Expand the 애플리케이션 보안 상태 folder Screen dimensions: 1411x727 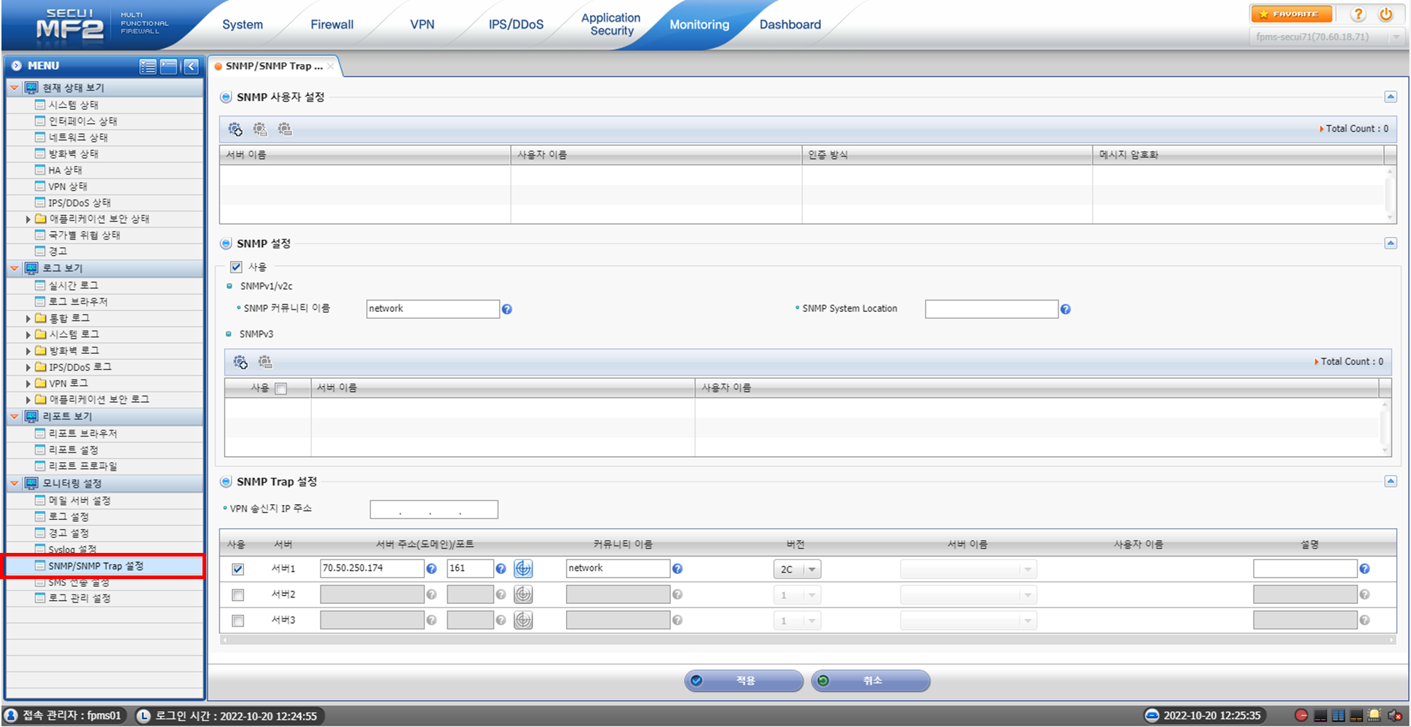28,219
